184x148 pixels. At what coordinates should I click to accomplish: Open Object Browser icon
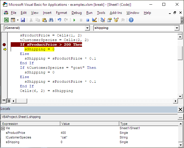116,20
